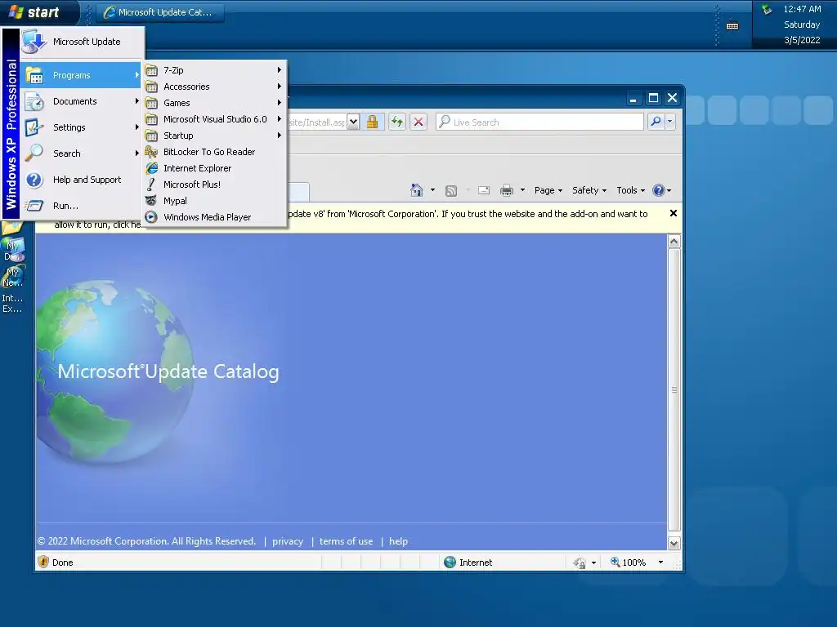Open the Search submenu

83,153
